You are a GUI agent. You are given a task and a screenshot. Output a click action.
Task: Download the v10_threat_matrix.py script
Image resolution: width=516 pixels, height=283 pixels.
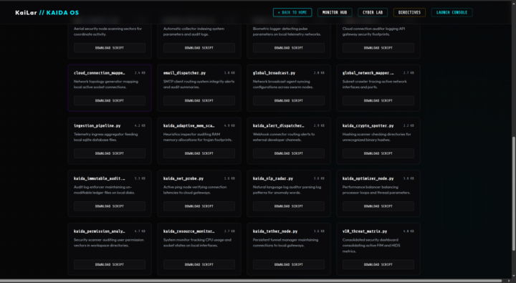click(x=378, y=264)
